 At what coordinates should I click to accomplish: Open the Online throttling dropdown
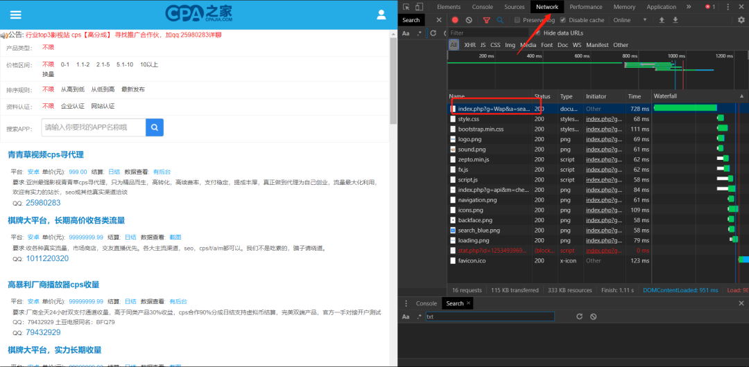tap(630, 20)
